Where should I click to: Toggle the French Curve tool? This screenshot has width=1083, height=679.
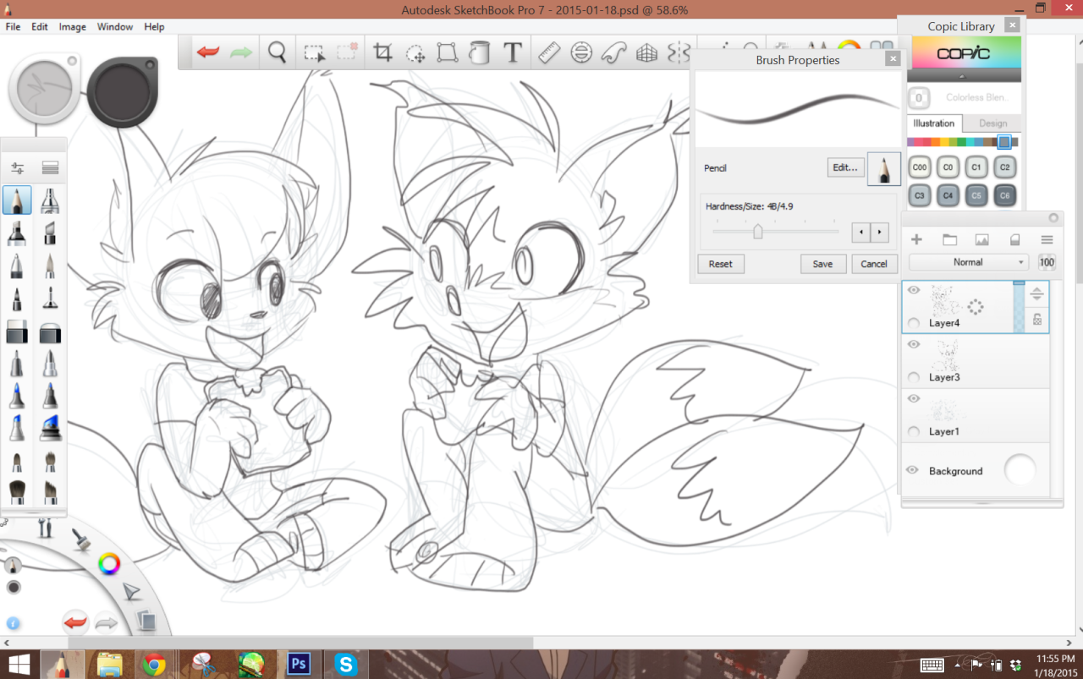(613, 52)
